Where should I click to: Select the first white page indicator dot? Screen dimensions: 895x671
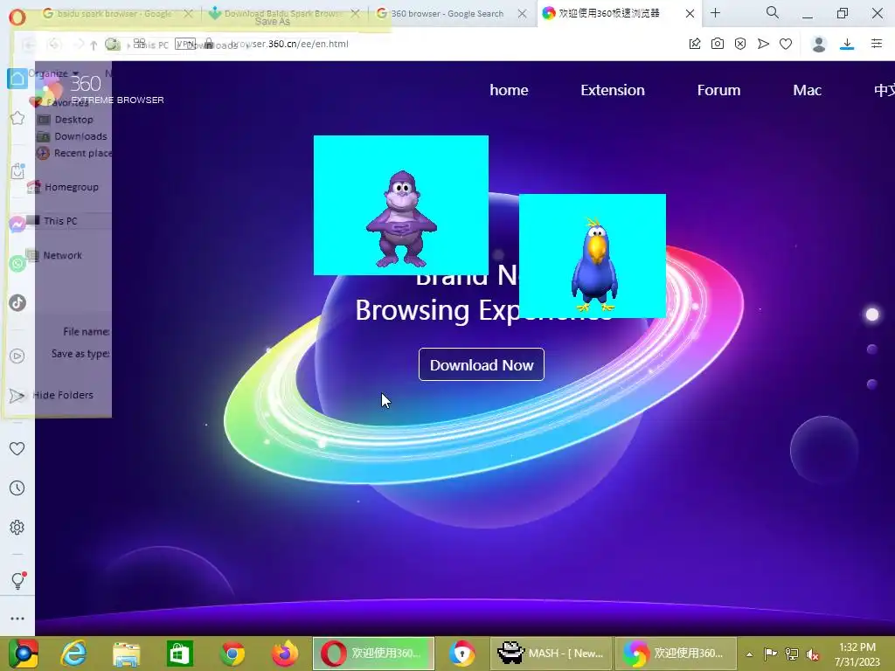coord(872,315)
